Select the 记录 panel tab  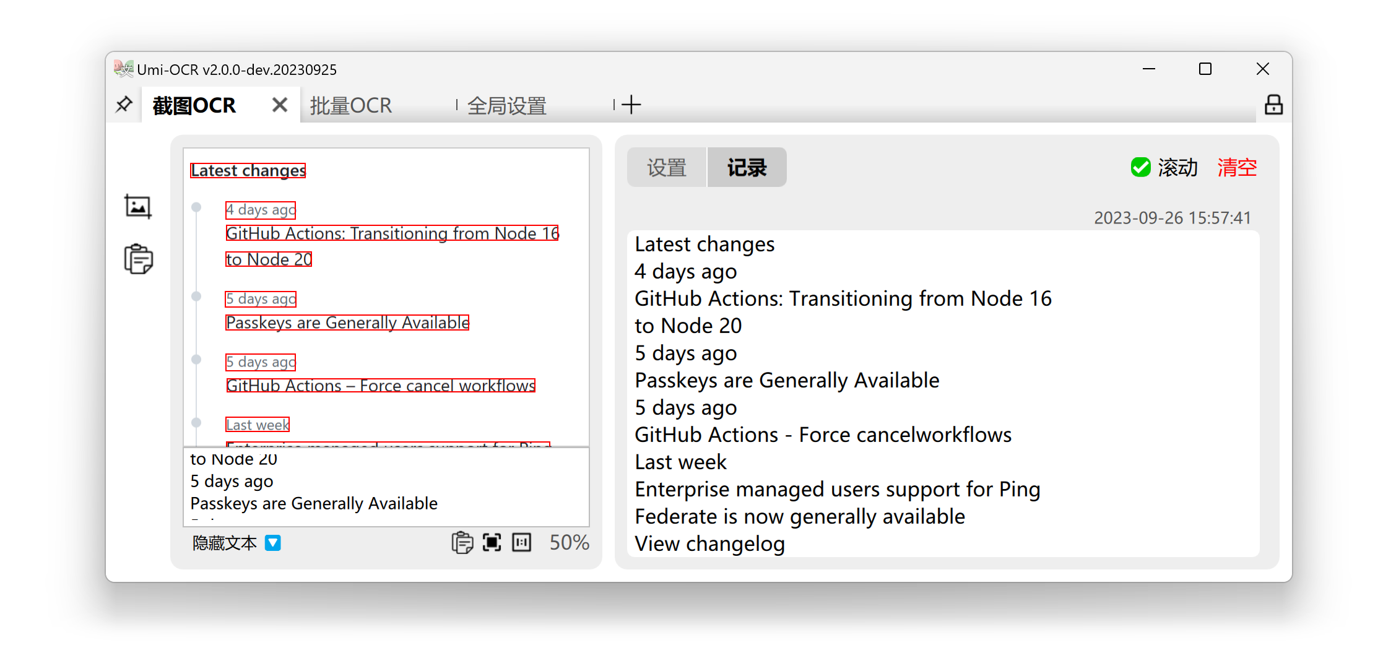746,167
